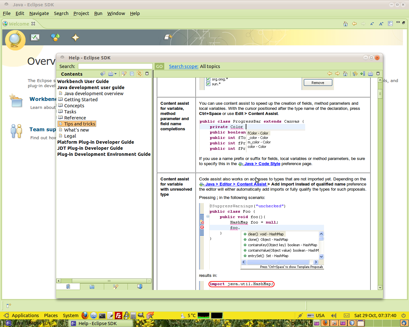Click the Search scope link

[183, 66]
